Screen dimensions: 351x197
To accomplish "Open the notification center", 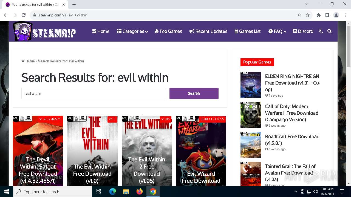I will point(342,192).
